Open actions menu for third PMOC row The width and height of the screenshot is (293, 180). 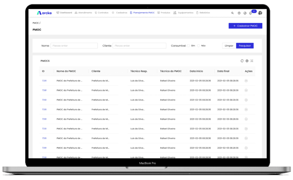[x=246, y=100]
